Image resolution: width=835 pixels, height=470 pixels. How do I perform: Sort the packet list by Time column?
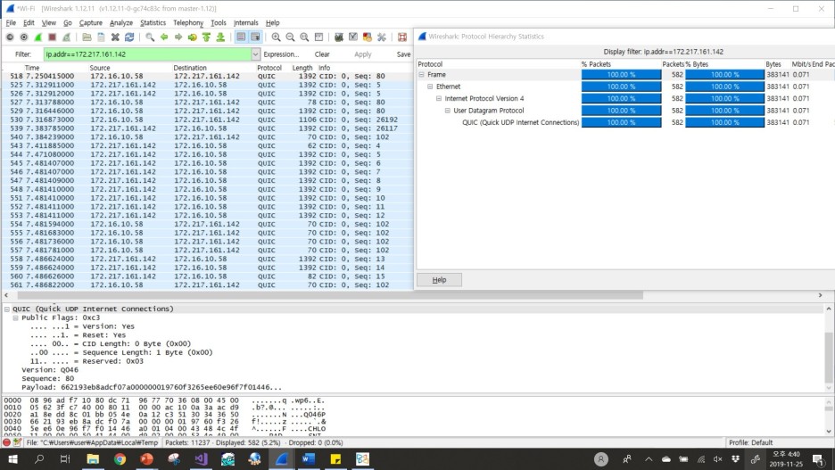point(32,68)
